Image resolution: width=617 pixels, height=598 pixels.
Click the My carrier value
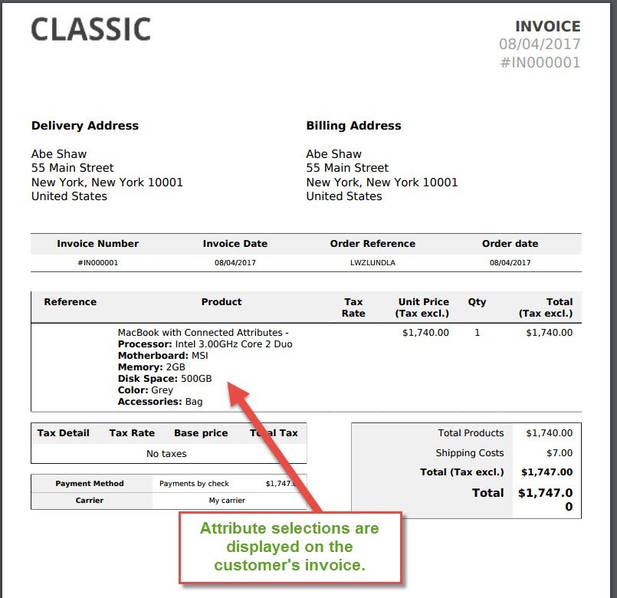[x=227, y=501]
